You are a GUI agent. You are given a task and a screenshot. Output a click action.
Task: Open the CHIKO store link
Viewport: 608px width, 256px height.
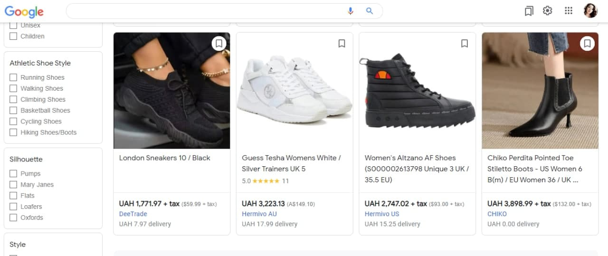click(497, 214)
